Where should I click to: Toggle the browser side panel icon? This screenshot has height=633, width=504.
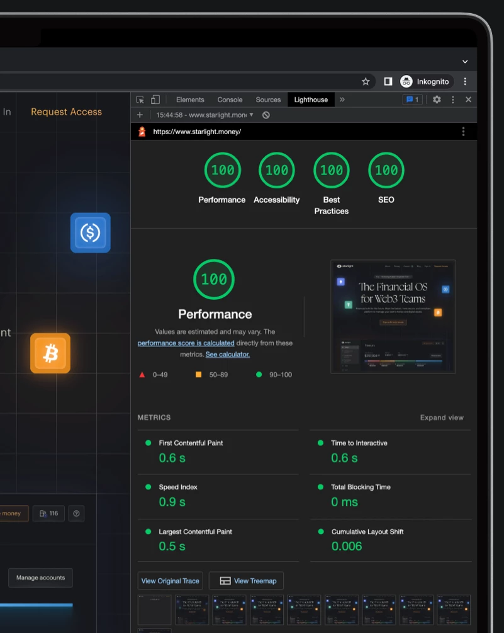pyautogui.click(x=388, y=81)
